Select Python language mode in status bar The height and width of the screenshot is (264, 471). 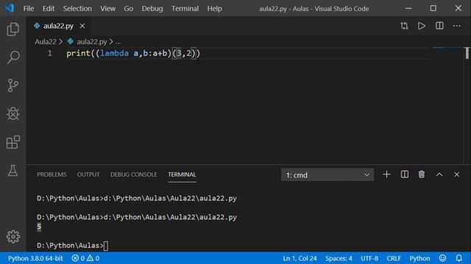[x=419, y=258]
